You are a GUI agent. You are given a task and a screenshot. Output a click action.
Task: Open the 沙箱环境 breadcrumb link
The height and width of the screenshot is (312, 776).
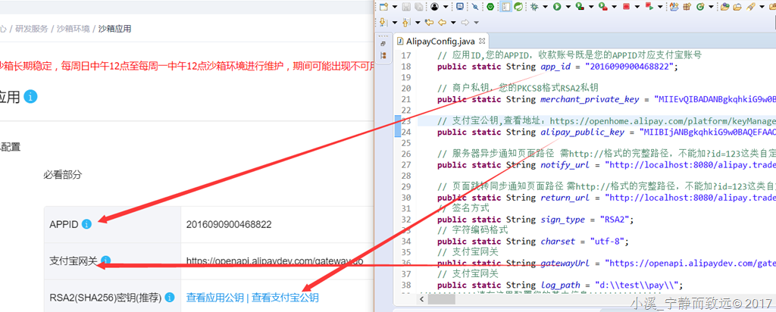(x=74, y=29)
